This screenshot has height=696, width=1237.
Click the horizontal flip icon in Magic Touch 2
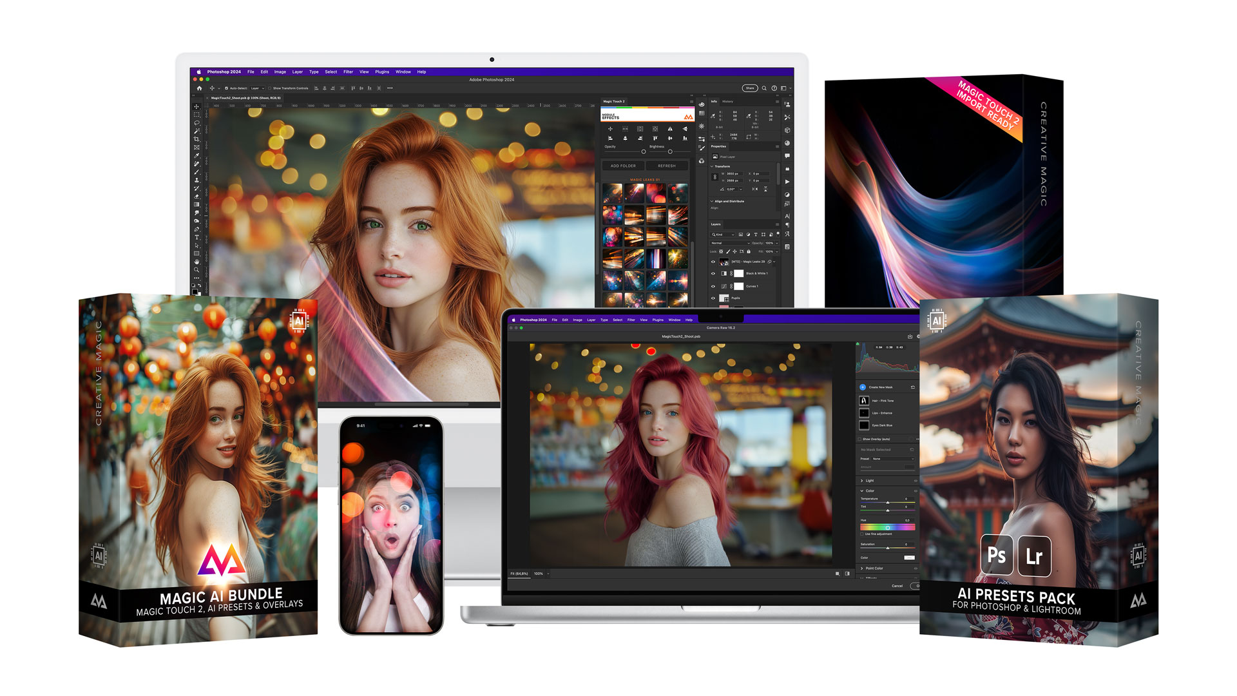coord(670,129)
